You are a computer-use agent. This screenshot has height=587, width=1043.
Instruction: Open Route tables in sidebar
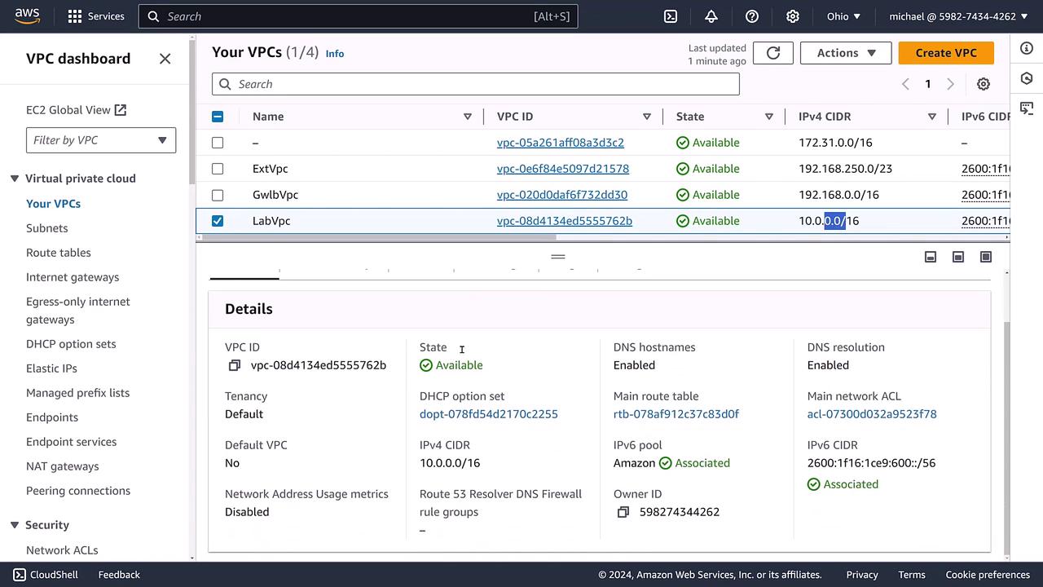click(x=59, y=253)
